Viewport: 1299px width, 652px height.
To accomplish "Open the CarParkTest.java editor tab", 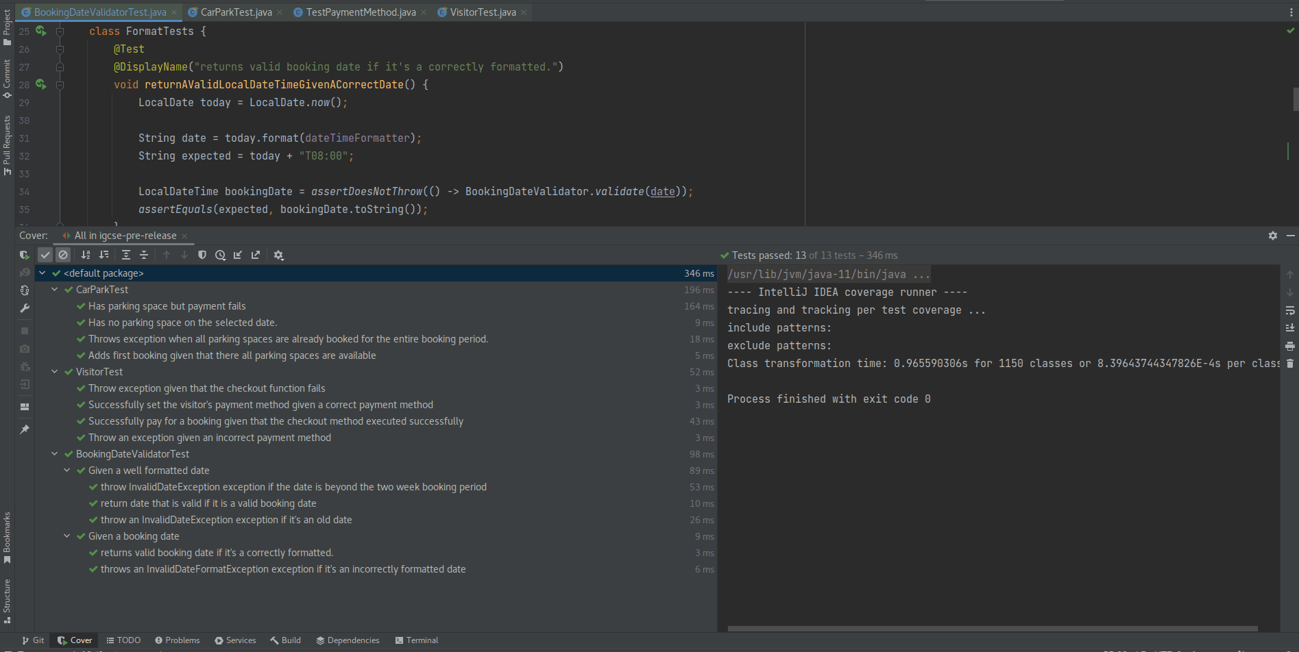I will click(x=236, y=12).
